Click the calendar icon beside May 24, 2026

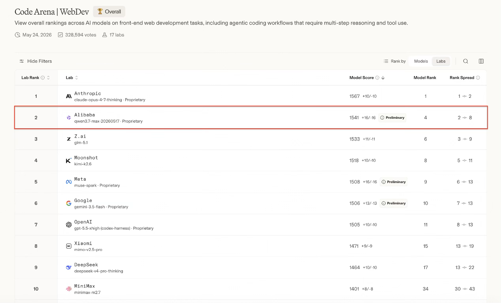pyautogui.click(x=17, y=35)
